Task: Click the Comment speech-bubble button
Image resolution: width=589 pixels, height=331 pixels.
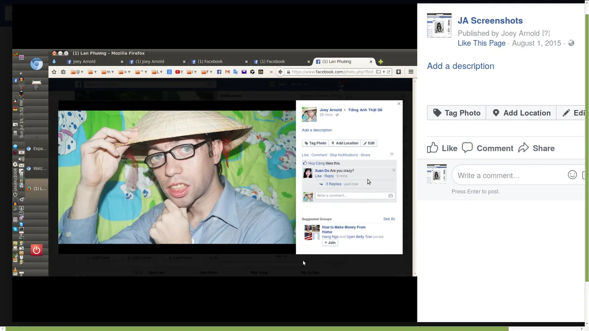Action: [487, 148]
